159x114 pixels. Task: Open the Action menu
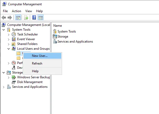click(x=16, y=11)
